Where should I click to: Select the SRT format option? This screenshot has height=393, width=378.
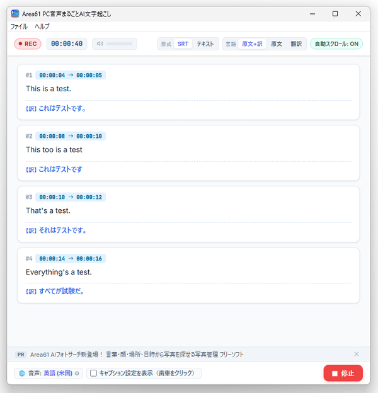[x=183, y=44]
